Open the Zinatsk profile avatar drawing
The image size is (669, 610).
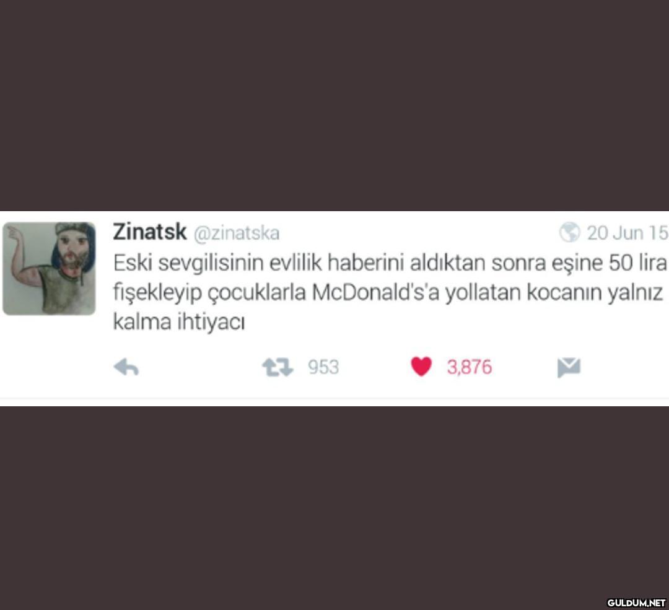[49, 269]
